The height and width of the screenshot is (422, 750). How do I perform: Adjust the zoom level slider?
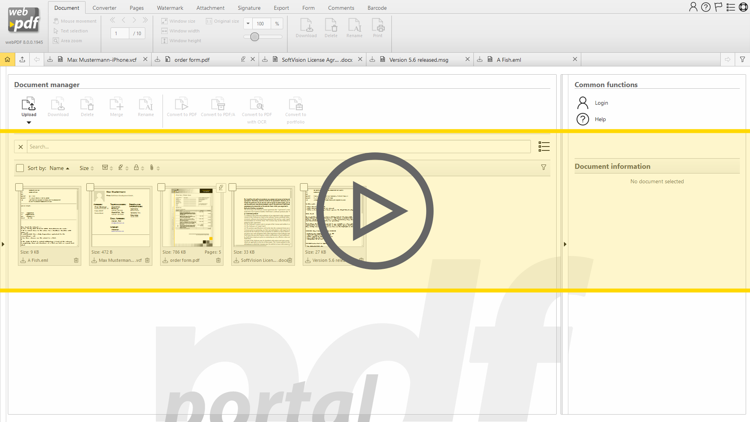tap(254, 37)
